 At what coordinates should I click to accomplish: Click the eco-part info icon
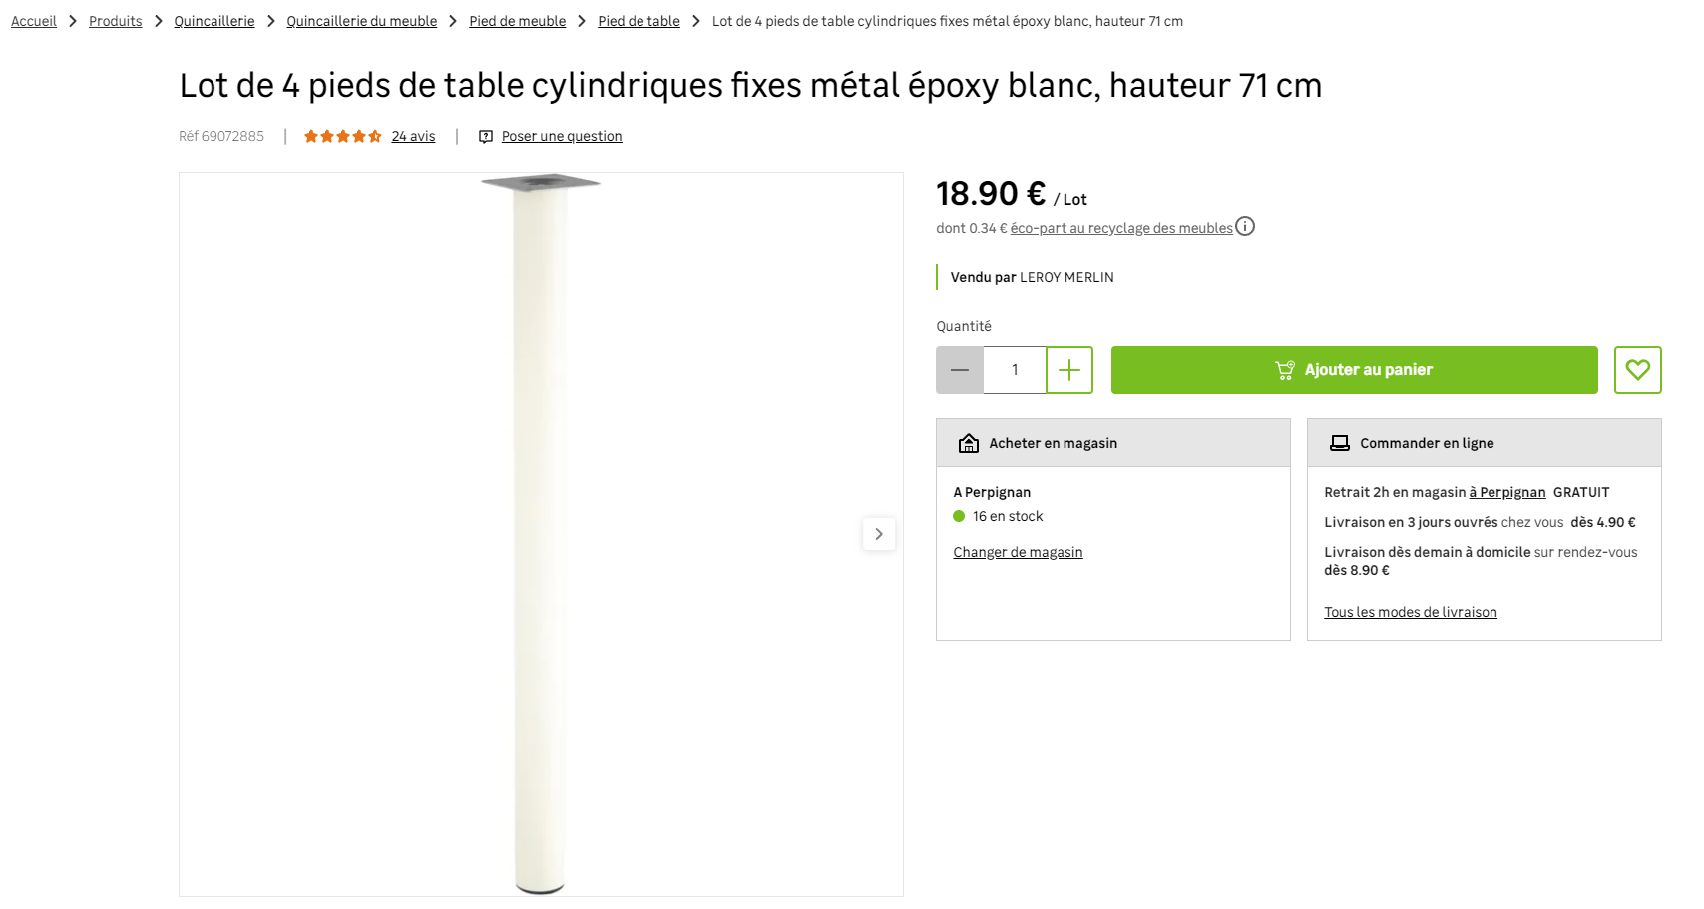click(1245, 227)
